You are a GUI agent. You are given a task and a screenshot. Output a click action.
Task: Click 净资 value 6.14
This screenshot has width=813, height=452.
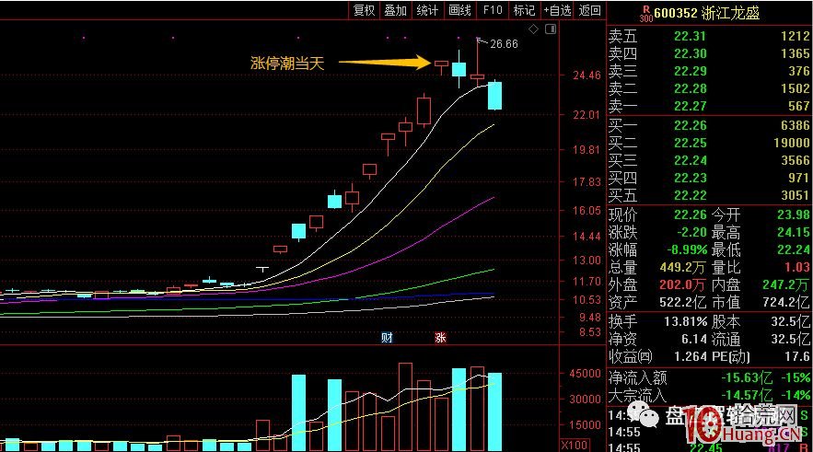coord(694,340)
